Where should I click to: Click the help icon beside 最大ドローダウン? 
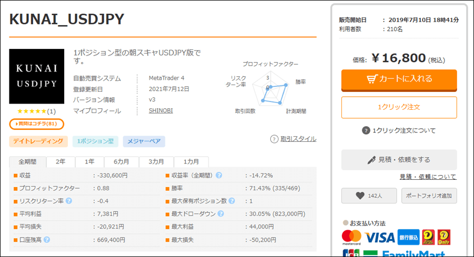pyautogui.click(x=221, y=213)
